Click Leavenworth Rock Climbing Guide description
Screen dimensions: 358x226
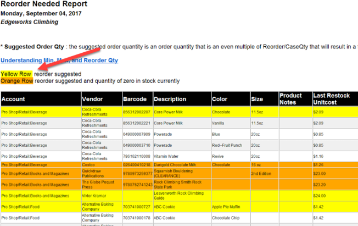tap(179, 196)
